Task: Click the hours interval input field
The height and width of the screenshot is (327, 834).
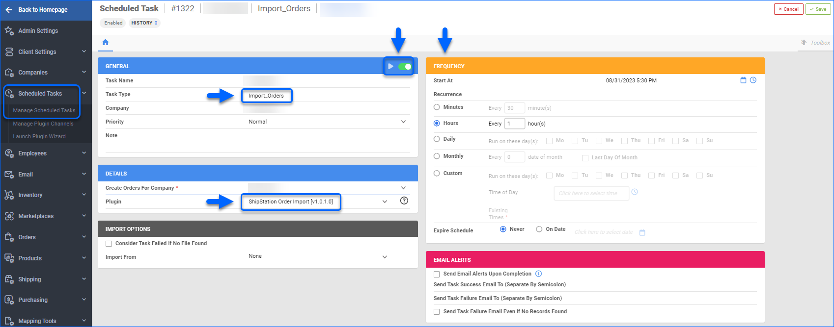Action: (x=514, y=124)
